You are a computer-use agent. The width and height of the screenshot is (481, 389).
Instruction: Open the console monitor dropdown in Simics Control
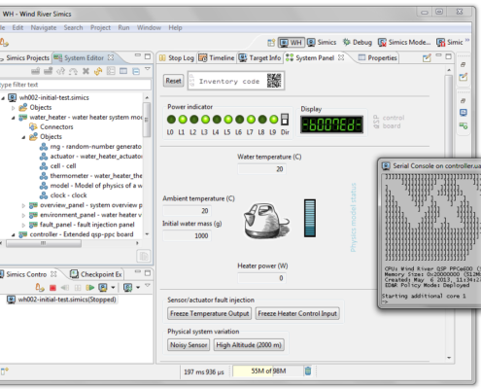(113, 288)
